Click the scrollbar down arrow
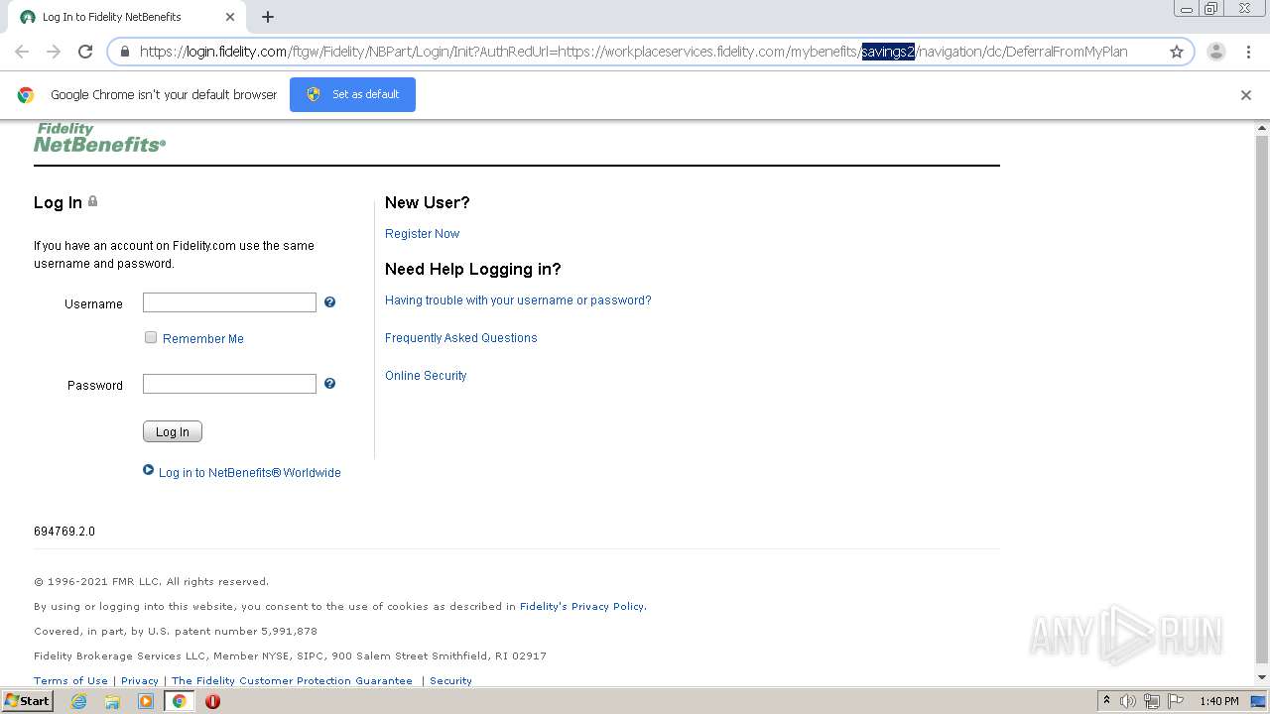The width and height of the screenshot is (1270, 714). pyautogui.click(x=1262, y=677)
